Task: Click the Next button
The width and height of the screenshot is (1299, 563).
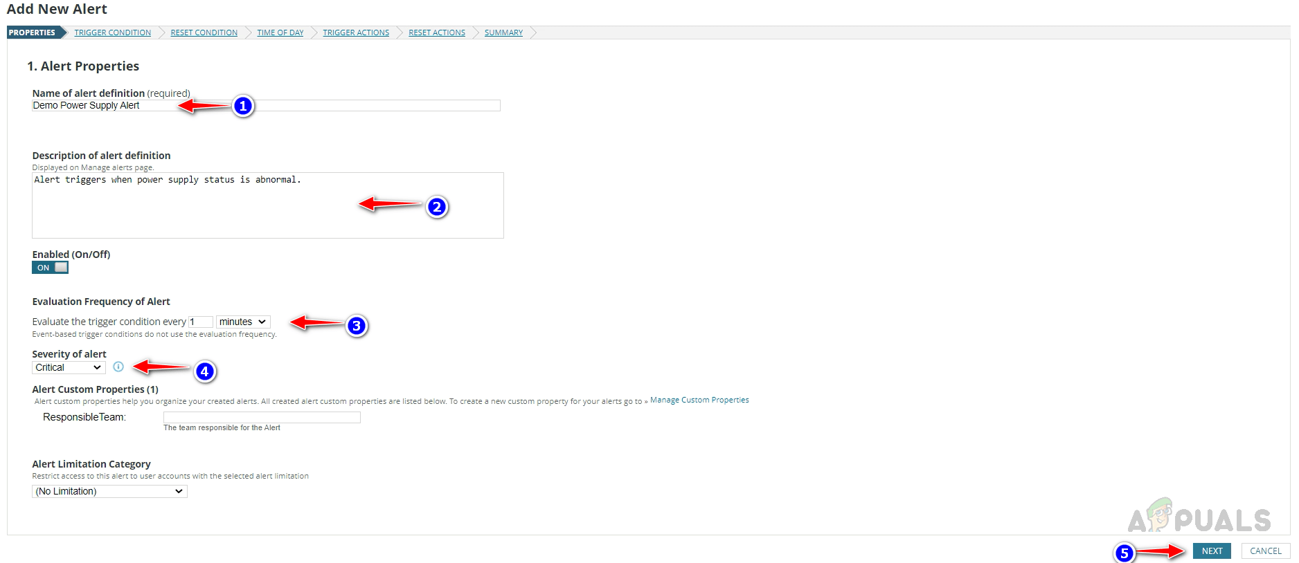Action: (1211, 551)
